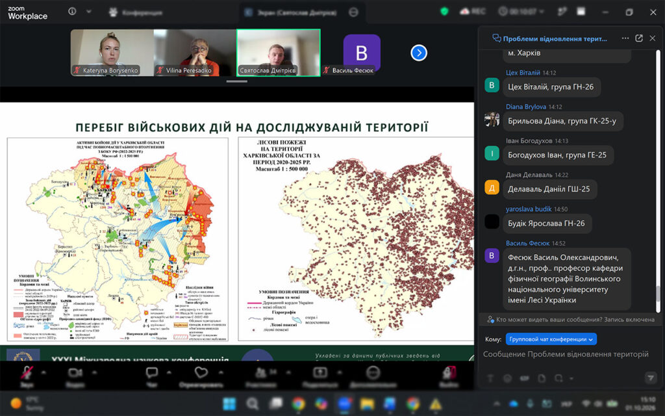Open Zoom icon in taskbar

[344, 403]
